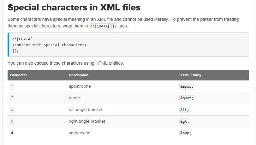The image size is (256, 145).
Task: Click the inline <![CDATA[]]> code tag
Action: click(x=103, y=26)
